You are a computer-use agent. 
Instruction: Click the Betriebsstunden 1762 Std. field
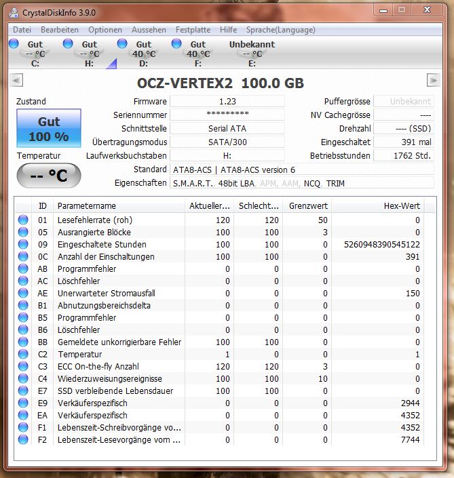coord(404,155)
